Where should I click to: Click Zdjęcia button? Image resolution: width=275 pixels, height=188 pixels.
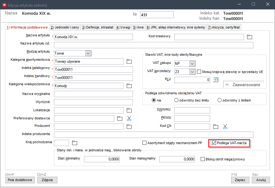47,180
